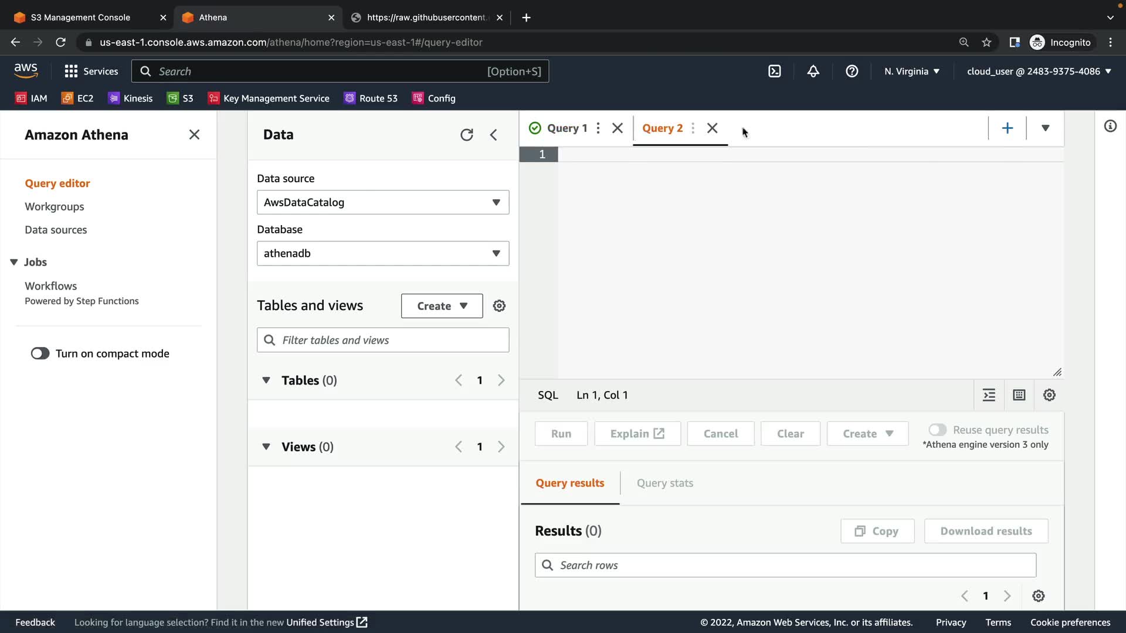Open the notifications bell
The image size is (1126, 633).
pos(813,72)
